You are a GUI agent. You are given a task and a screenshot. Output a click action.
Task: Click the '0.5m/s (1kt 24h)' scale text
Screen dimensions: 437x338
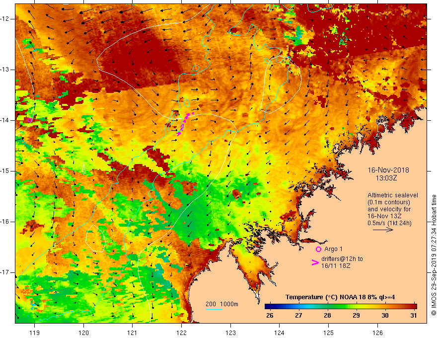(389, 223)
